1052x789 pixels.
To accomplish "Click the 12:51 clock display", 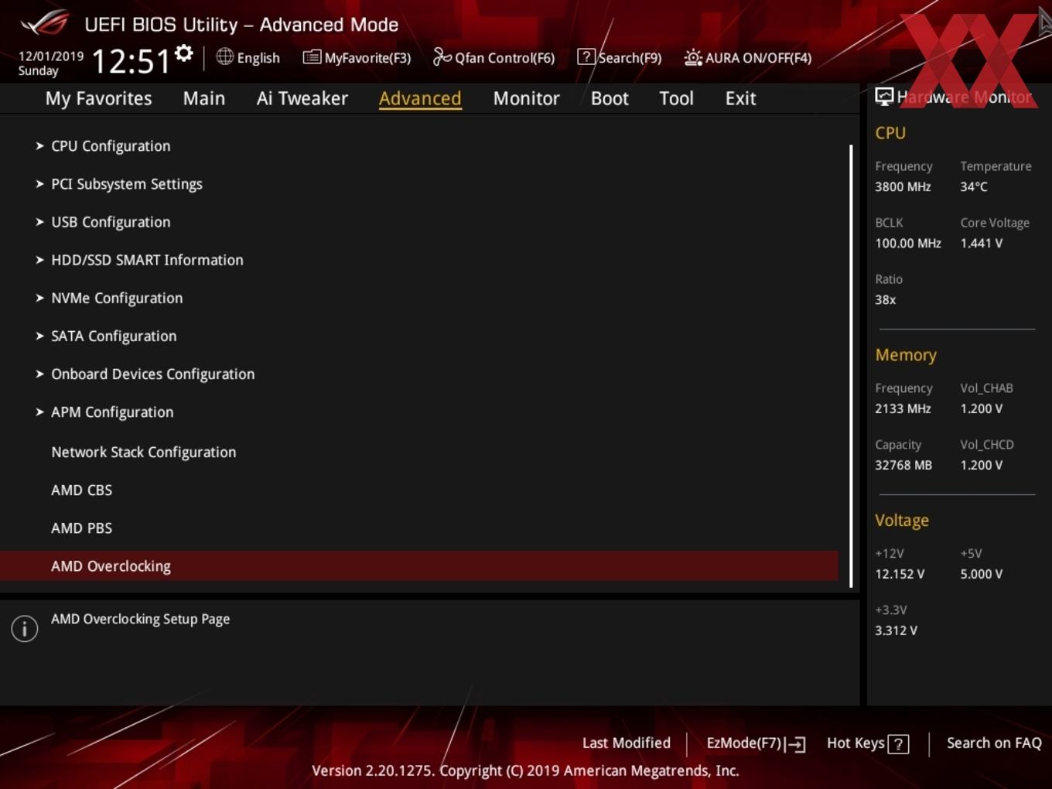I will 131,61.
